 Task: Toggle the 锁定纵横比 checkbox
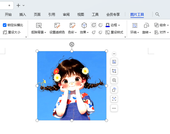(x=5, y=25)
